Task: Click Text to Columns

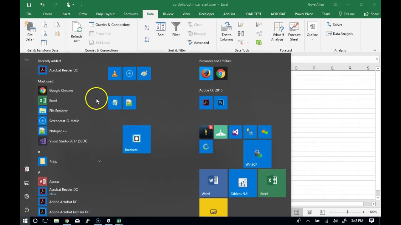Action: click(226, 32)
